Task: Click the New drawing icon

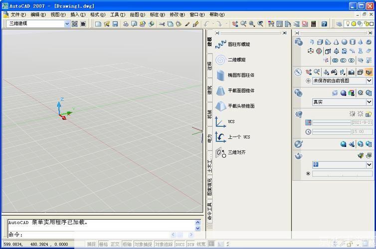Action: 98,24
